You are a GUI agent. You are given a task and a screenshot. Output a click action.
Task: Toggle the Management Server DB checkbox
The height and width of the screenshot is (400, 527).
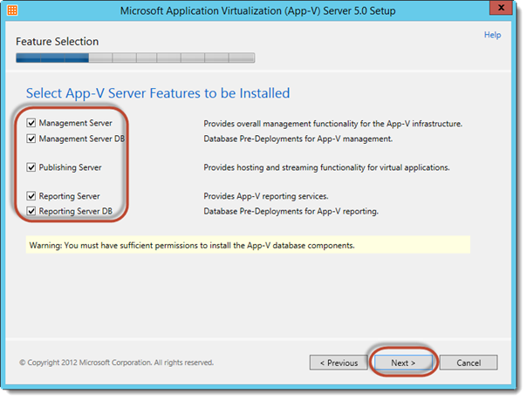pos(31,139)
